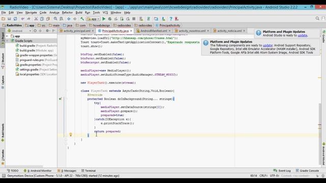The width and height of the screenshot is (326, 183).
Task: Open Find with the toolbar magnifier icon
Action: coord(56,19)
